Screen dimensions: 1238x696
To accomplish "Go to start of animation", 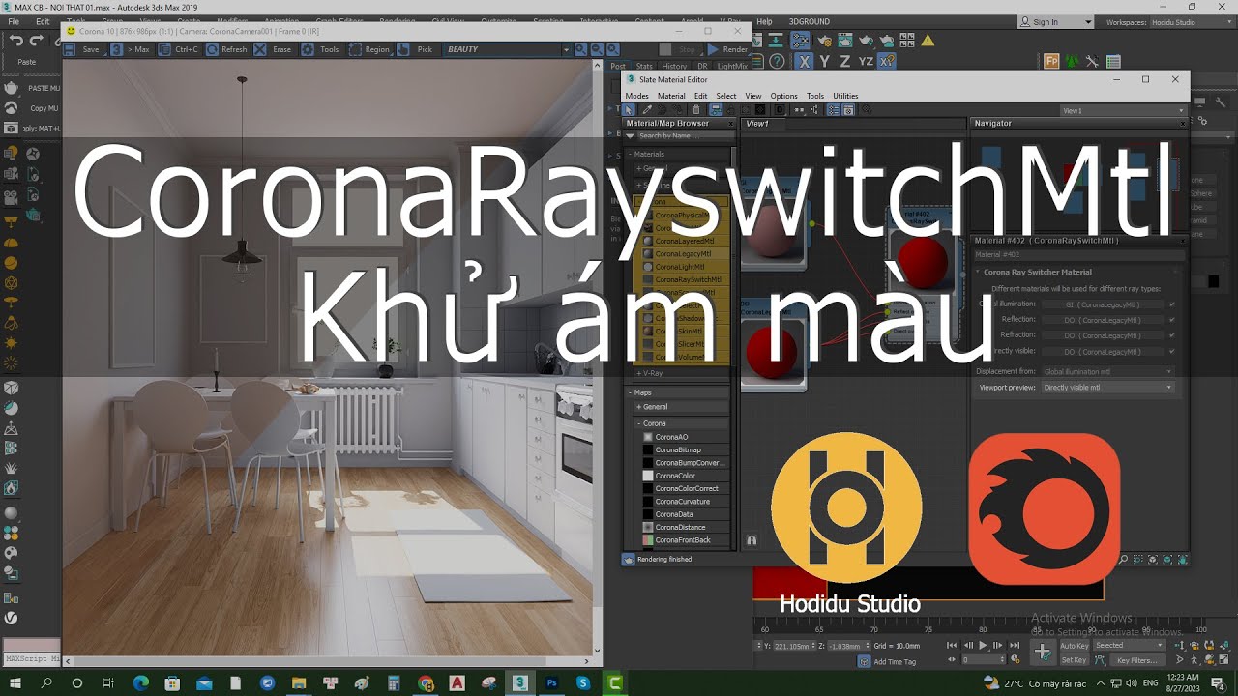I will click(953, 645).
